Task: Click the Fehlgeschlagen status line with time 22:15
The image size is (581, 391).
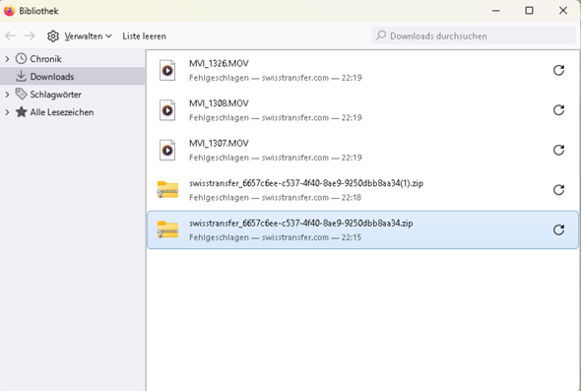Action: (x=276, y=237)
